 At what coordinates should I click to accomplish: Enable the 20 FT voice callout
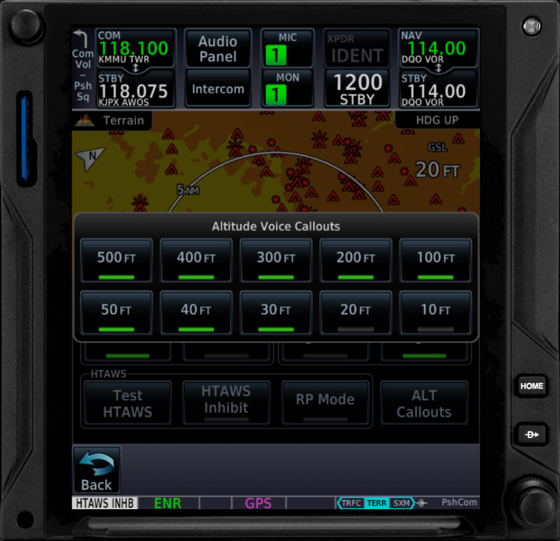[x=355, y=312]
